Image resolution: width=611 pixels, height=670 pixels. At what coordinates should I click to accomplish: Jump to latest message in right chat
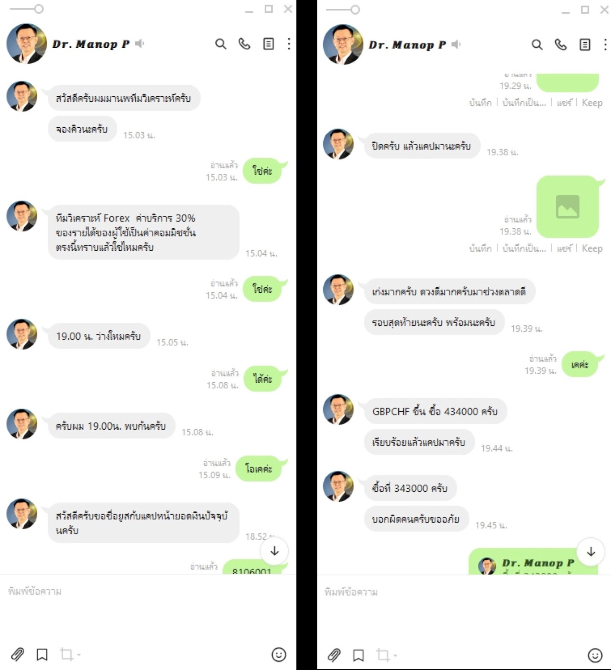[x=591, y=552]
